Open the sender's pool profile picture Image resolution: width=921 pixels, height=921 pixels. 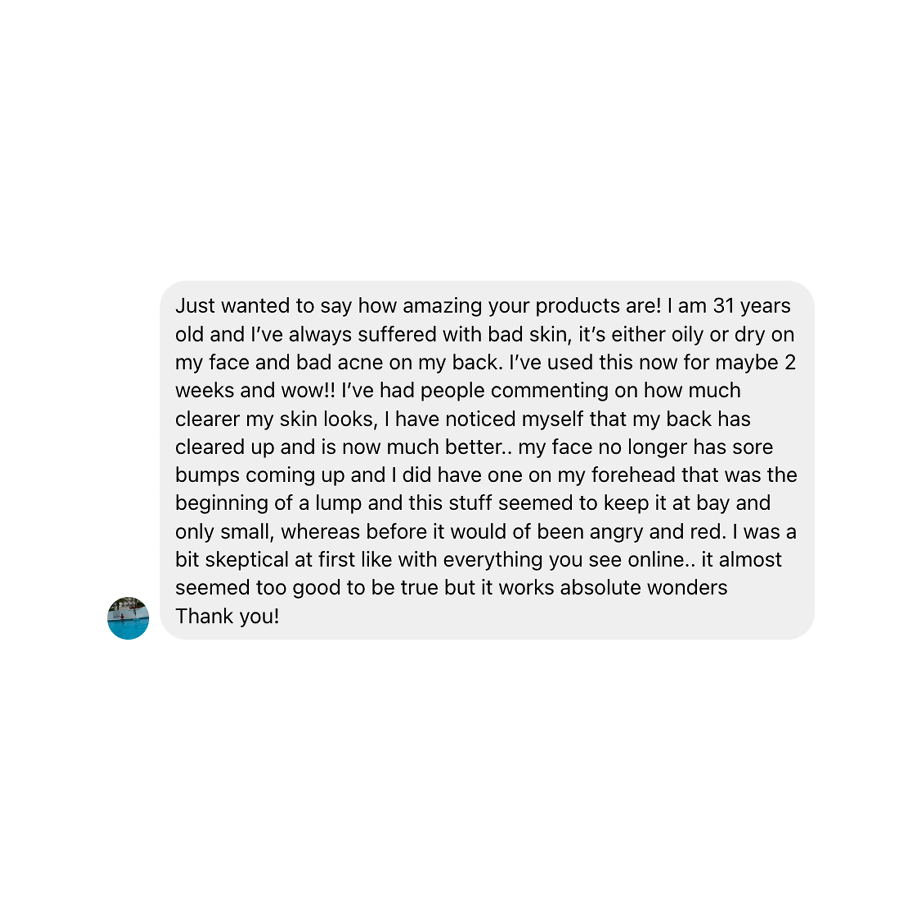pos(128,618)
